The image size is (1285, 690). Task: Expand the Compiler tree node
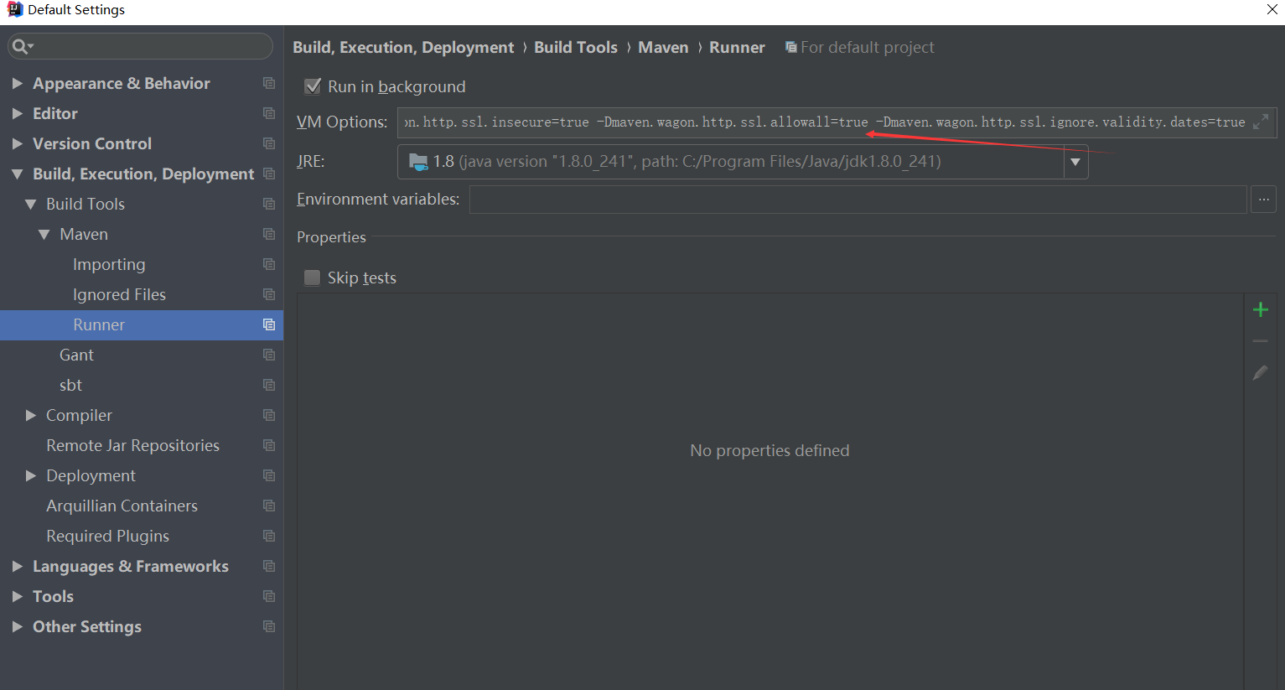tap(32, 415)
